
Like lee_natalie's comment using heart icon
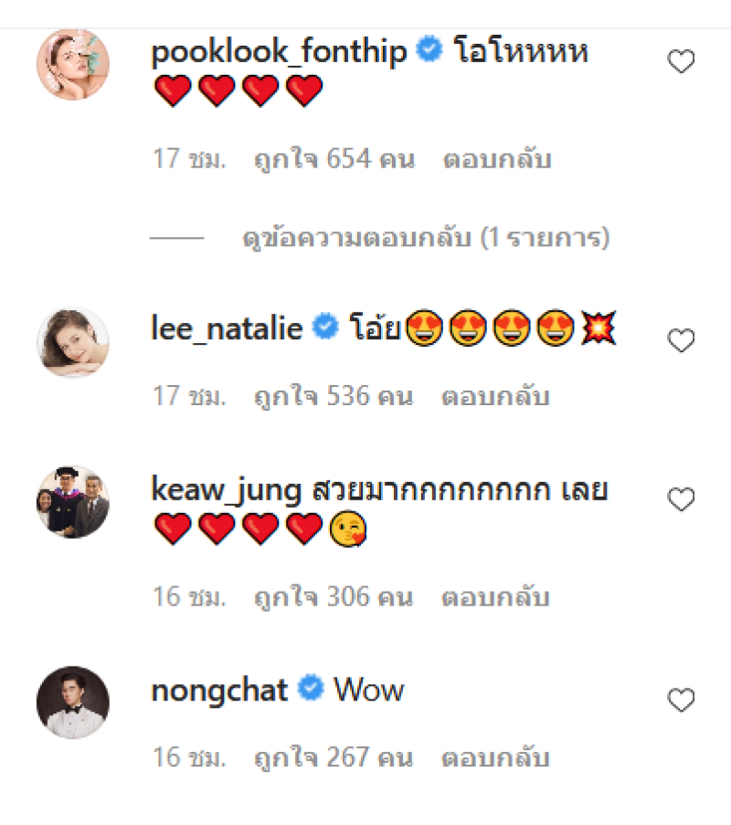click(682, 341)
